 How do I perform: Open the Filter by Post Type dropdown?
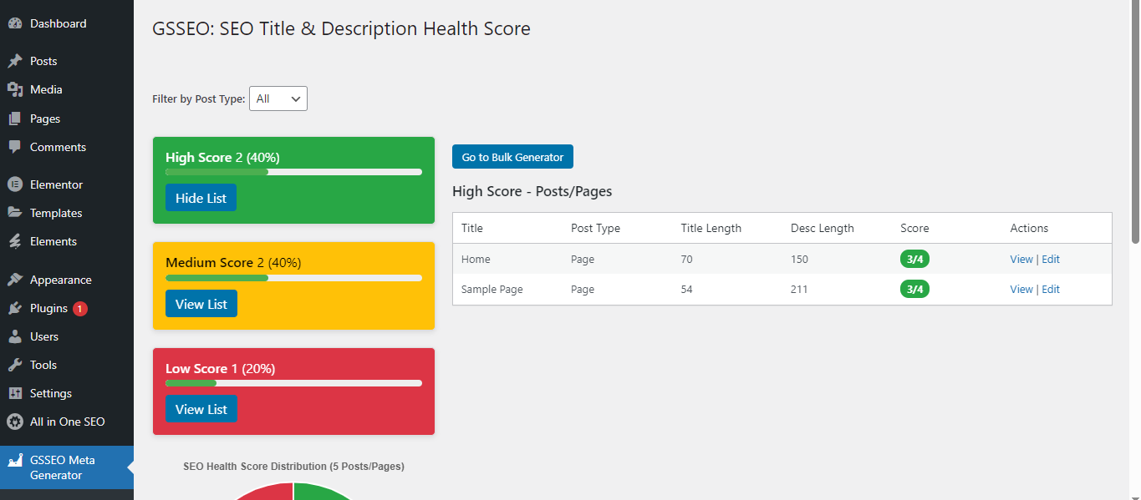pyautogui.click(x=278, y=98)
